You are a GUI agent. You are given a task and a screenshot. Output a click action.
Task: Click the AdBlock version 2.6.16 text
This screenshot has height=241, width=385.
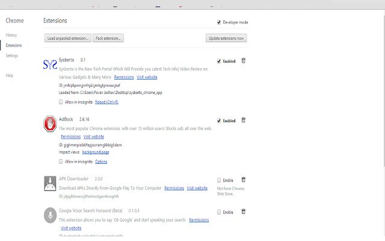pyautogui.click(x=84, y=119)
